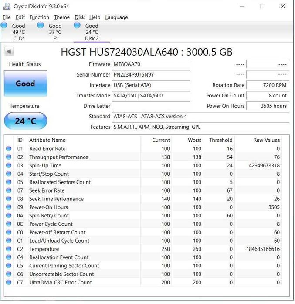Click the Standard field ATA8-ACS version 4
Image resolution: width=295 pixels, height=304 pixels.
200,117
